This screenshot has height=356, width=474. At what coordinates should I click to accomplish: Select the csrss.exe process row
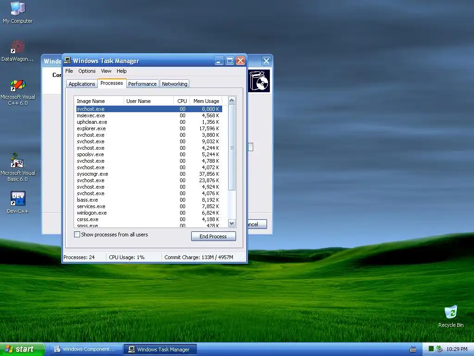(x=149, y=219)
